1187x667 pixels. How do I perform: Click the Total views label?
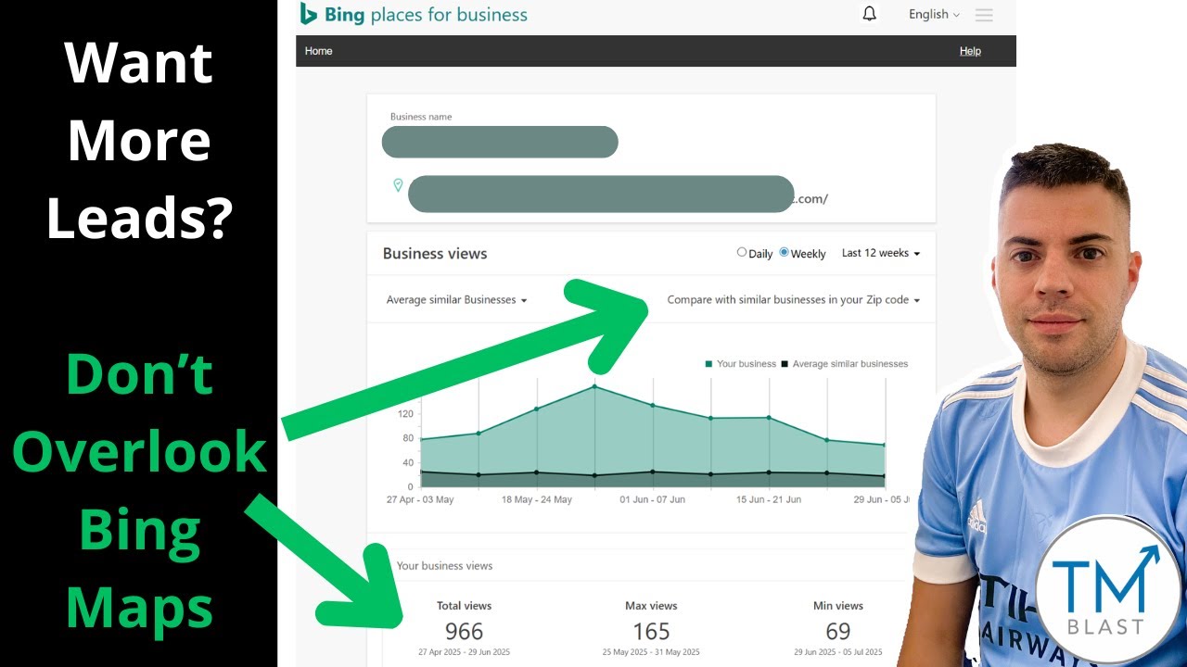pyautogui.click(x=465, y=606)
